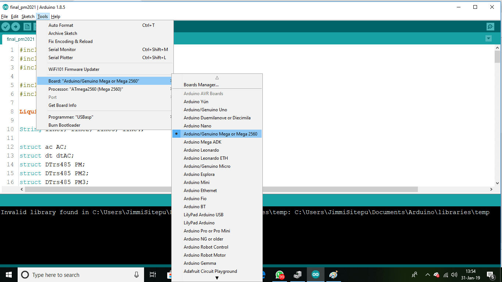Select the Arduino Nano board
Viewport: 502px width, 282px height.
point(217,126)
